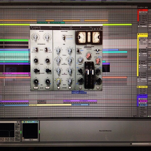Click the undo arrow in Waves toolbar
This screenshot has width=151, height=151.
pos(32,29)
